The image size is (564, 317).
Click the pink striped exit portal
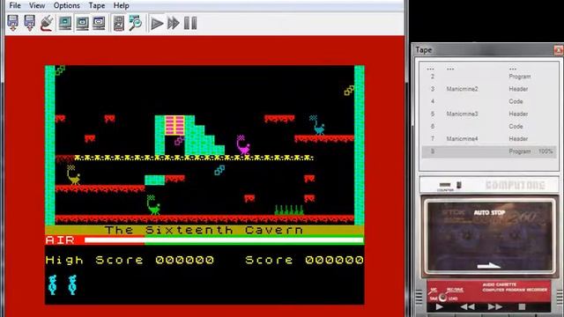tap(174, 125)
